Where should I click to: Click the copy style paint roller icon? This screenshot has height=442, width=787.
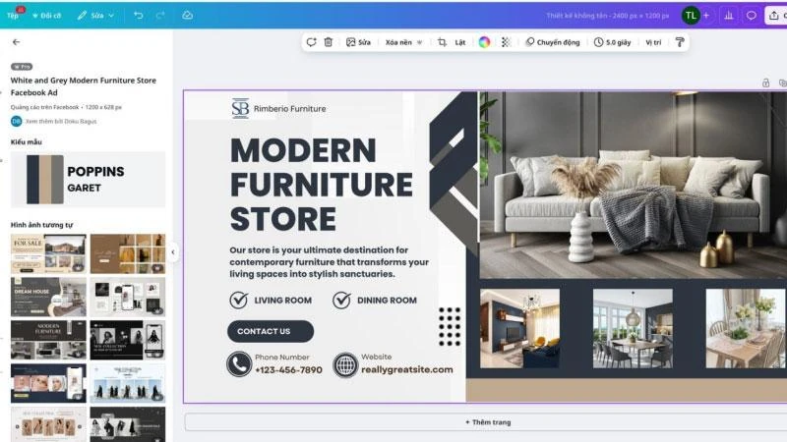point(680,42)
